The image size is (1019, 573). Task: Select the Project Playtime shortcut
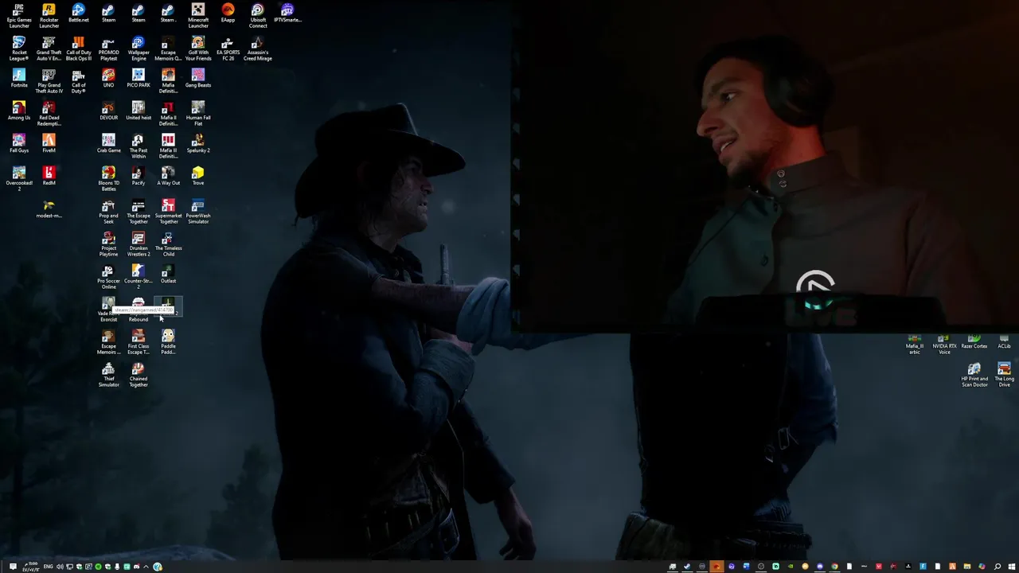[x=108, y=244]
